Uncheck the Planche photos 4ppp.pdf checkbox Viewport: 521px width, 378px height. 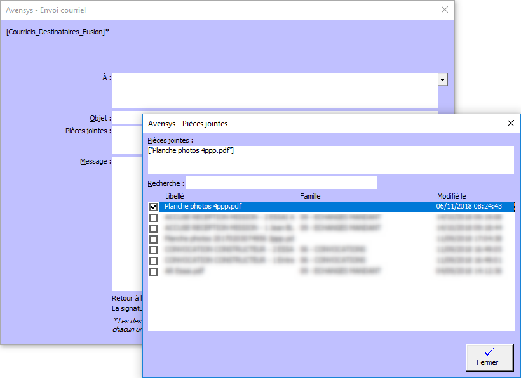(x=153, y=207)
